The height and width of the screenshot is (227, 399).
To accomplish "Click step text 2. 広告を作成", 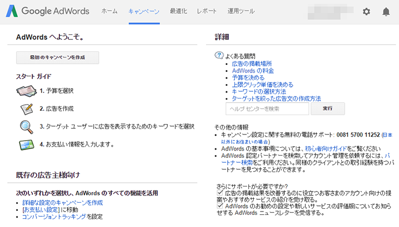I will 57,109.
